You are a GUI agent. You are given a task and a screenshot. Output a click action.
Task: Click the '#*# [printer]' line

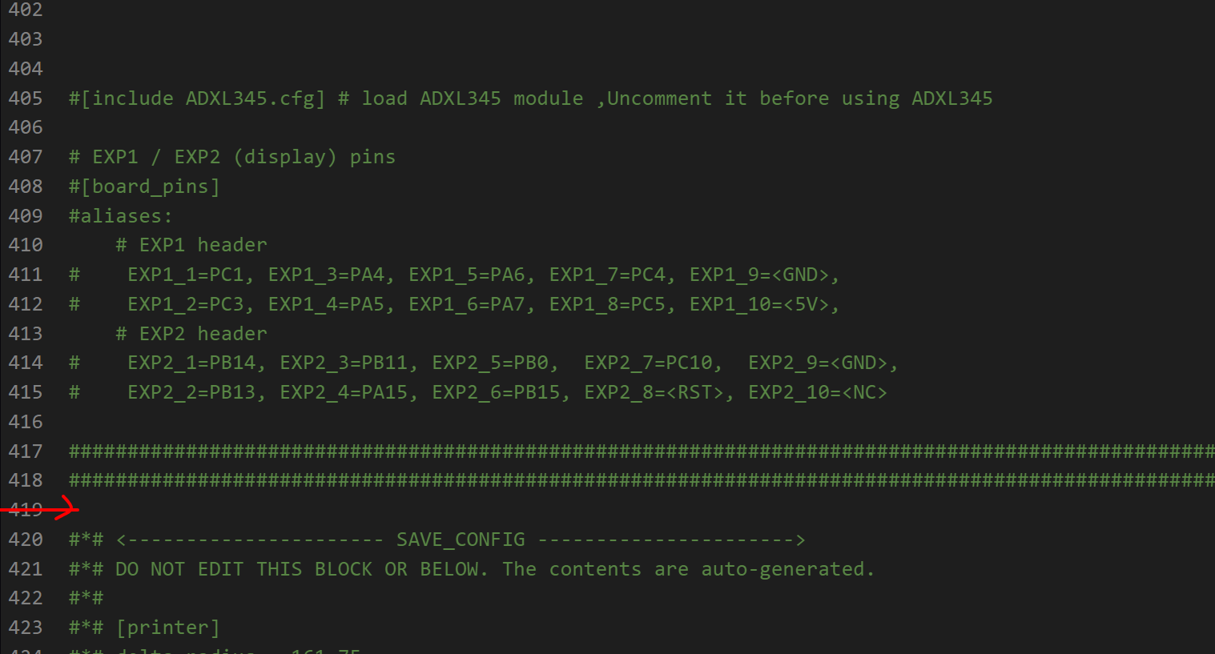point(144,628)
